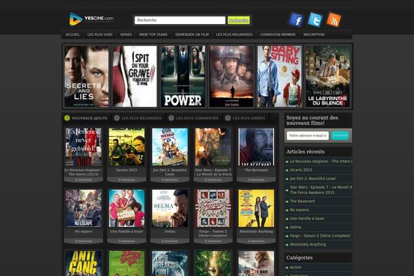Open Star Wars Episode 7 thumbnail
414x276 pixels.
pos(213,147)
